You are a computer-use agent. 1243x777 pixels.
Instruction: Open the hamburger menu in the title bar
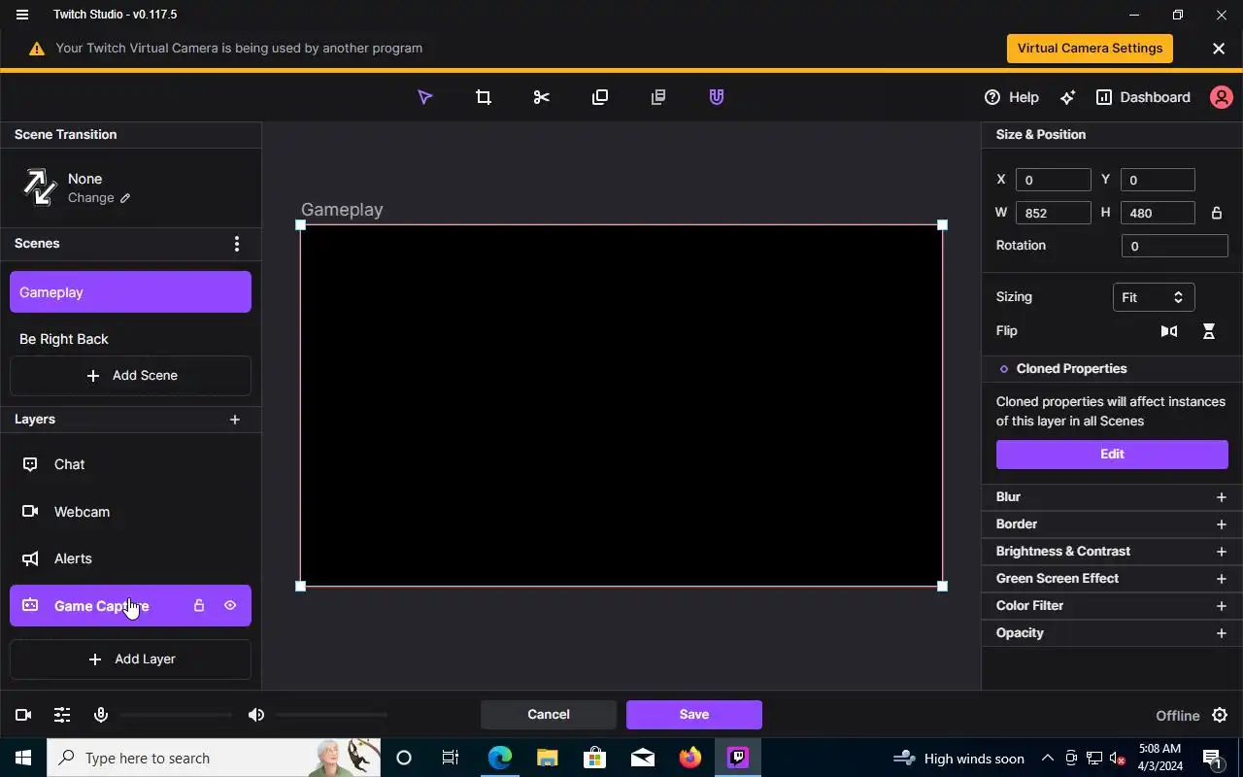click(22, 15)
